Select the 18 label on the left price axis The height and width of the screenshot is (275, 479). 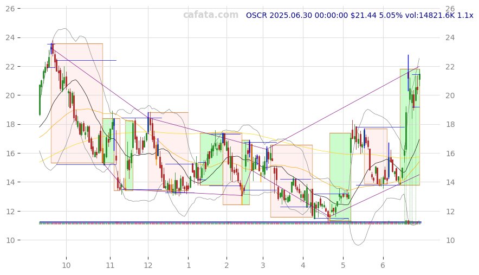(10, 125)
